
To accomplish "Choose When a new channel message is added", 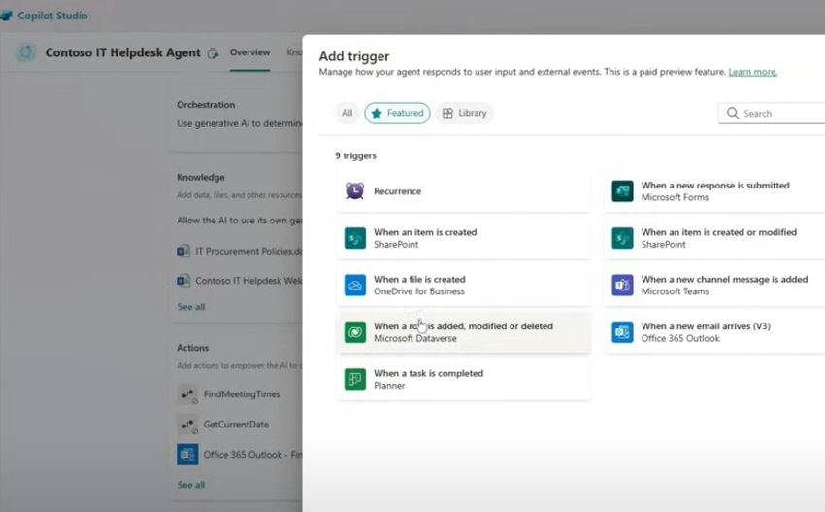I will coord(714,285).
